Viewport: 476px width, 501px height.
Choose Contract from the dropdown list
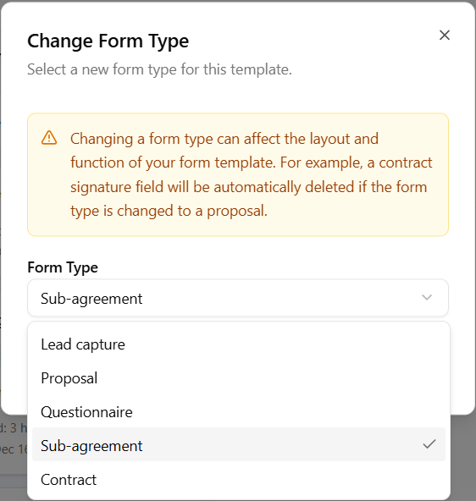tap(239, 480)
